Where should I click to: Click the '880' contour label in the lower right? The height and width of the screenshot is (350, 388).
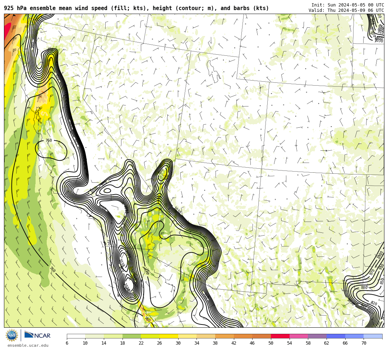pyautogui.click(x=364, y=287)
